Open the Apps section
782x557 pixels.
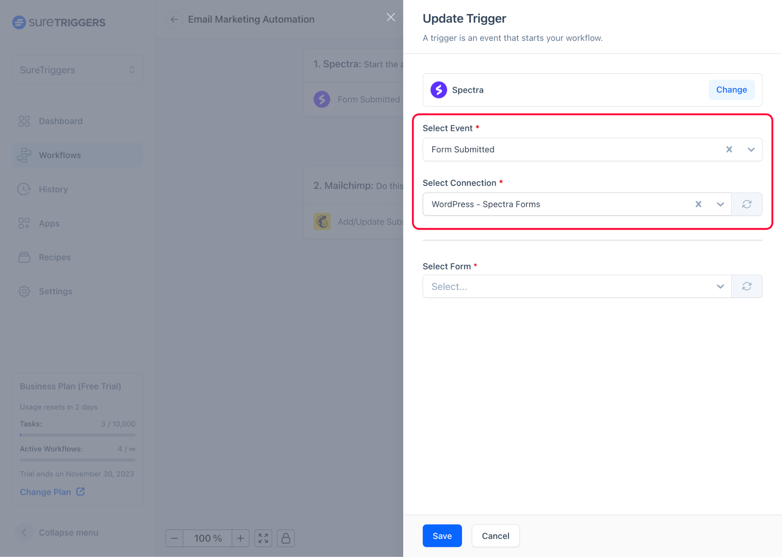(x=49, y=223)
